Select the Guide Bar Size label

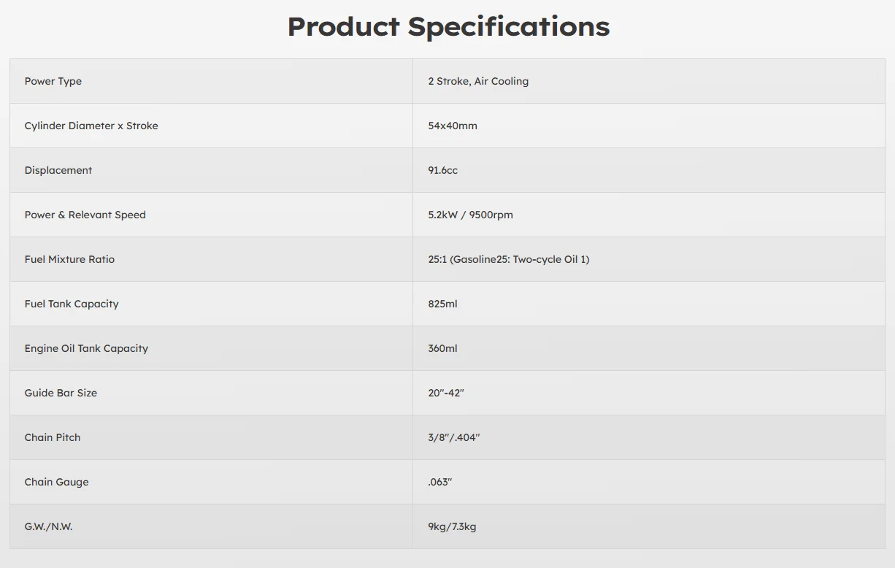pos(61,393)
